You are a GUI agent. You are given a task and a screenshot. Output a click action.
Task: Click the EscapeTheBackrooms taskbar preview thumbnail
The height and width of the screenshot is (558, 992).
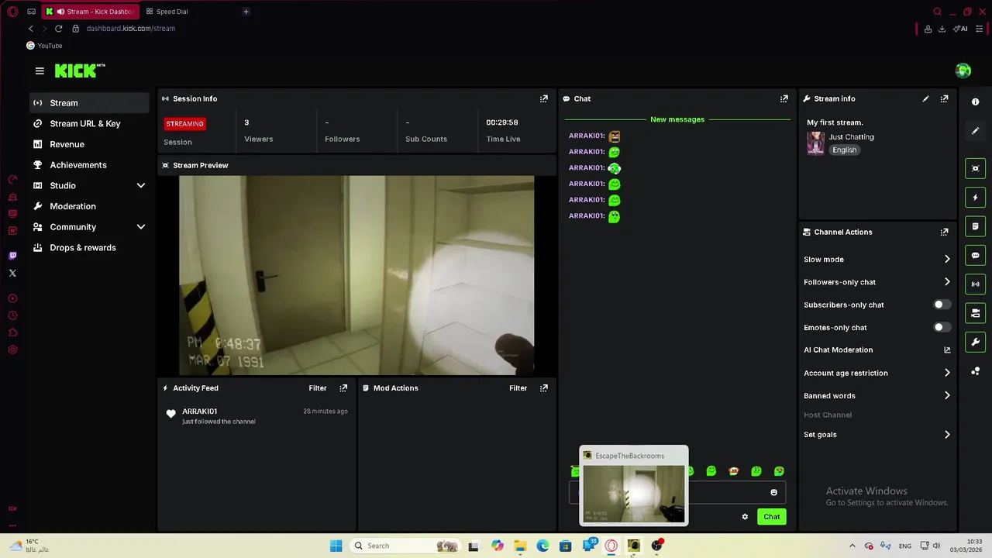(634, 494)
